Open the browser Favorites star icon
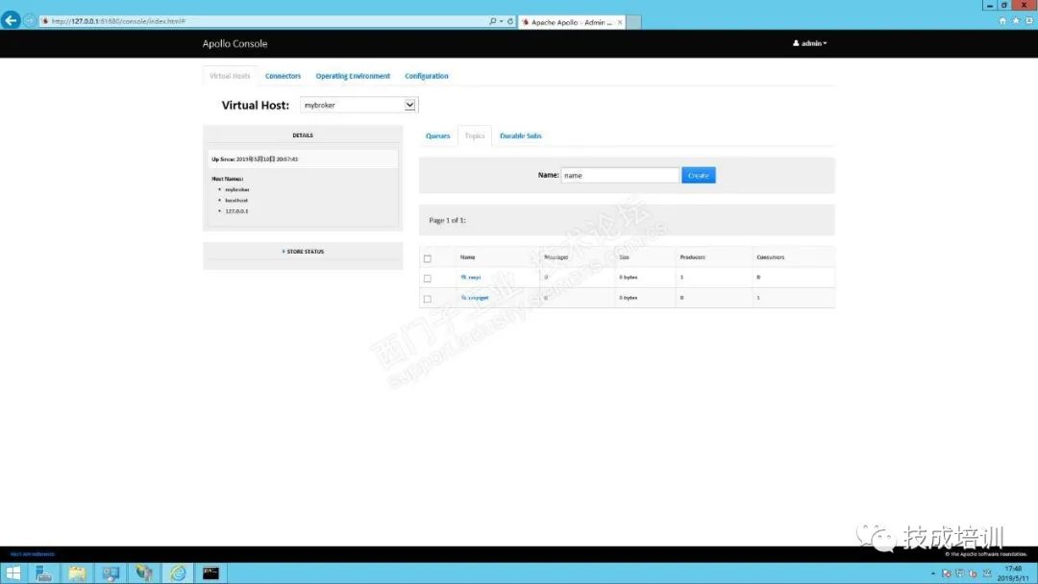 point(1016,21)
